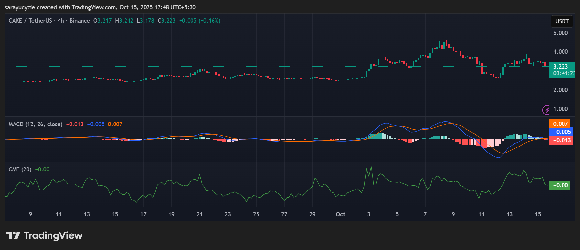The width and height of the screenshot is (580, 250).
Task: Click the 5.000 price scale label
Action: [561, 33]
